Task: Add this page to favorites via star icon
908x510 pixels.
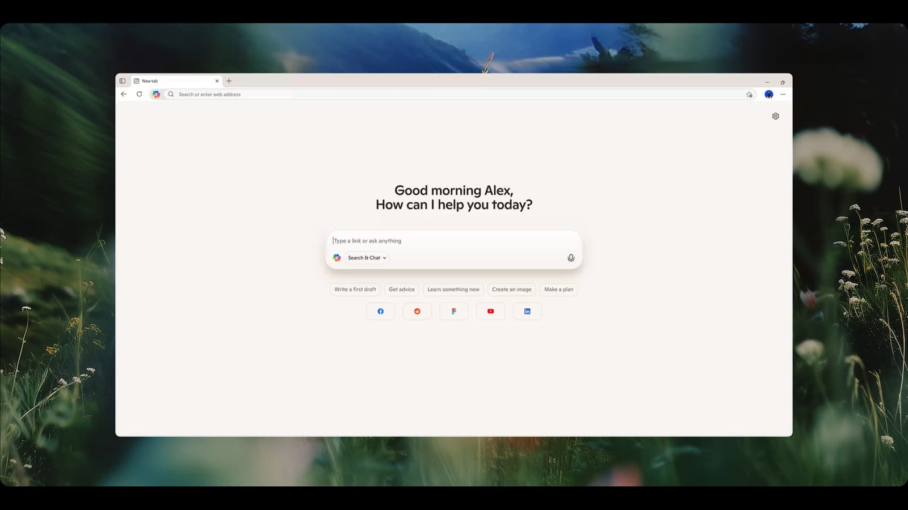Action: [749, 94]
